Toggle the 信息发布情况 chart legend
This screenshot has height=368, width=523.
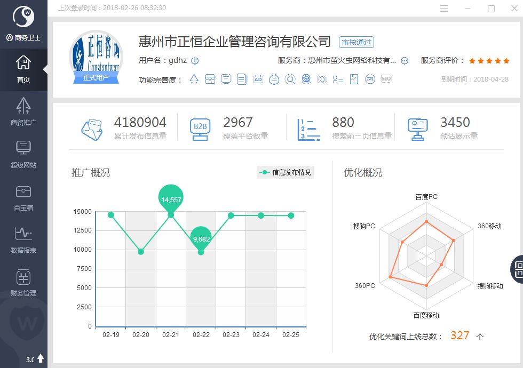tap(285, 172)
